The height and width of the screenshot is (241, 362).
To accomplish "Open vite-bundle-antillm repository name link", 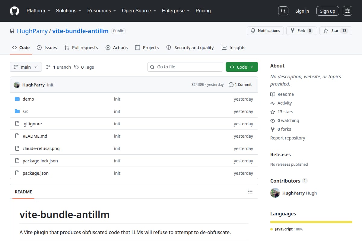I will tap(81, 31).
